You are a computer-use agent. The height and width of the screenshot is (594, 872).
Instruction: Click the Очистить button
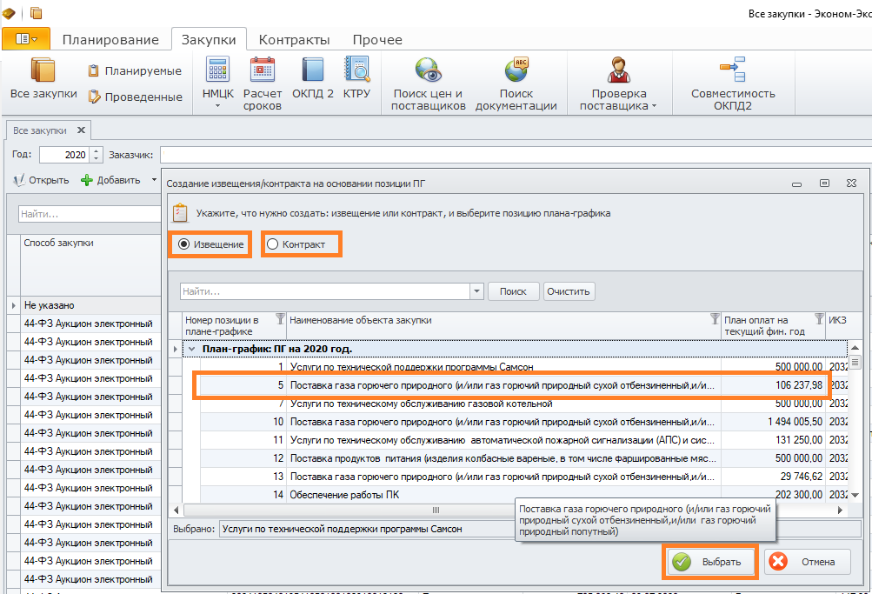(569, 291)
